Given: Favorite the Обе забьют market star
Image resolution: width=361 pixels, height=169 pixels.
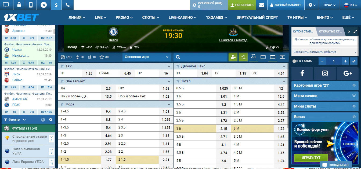Looking at the screenshot, I should click(62, 81).
